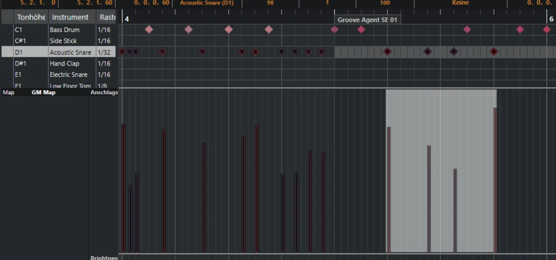Image resolution: width=556 pixels, height=260 pixels.
Task: Select the Side Stick instrument row
Action: [59, 41]
